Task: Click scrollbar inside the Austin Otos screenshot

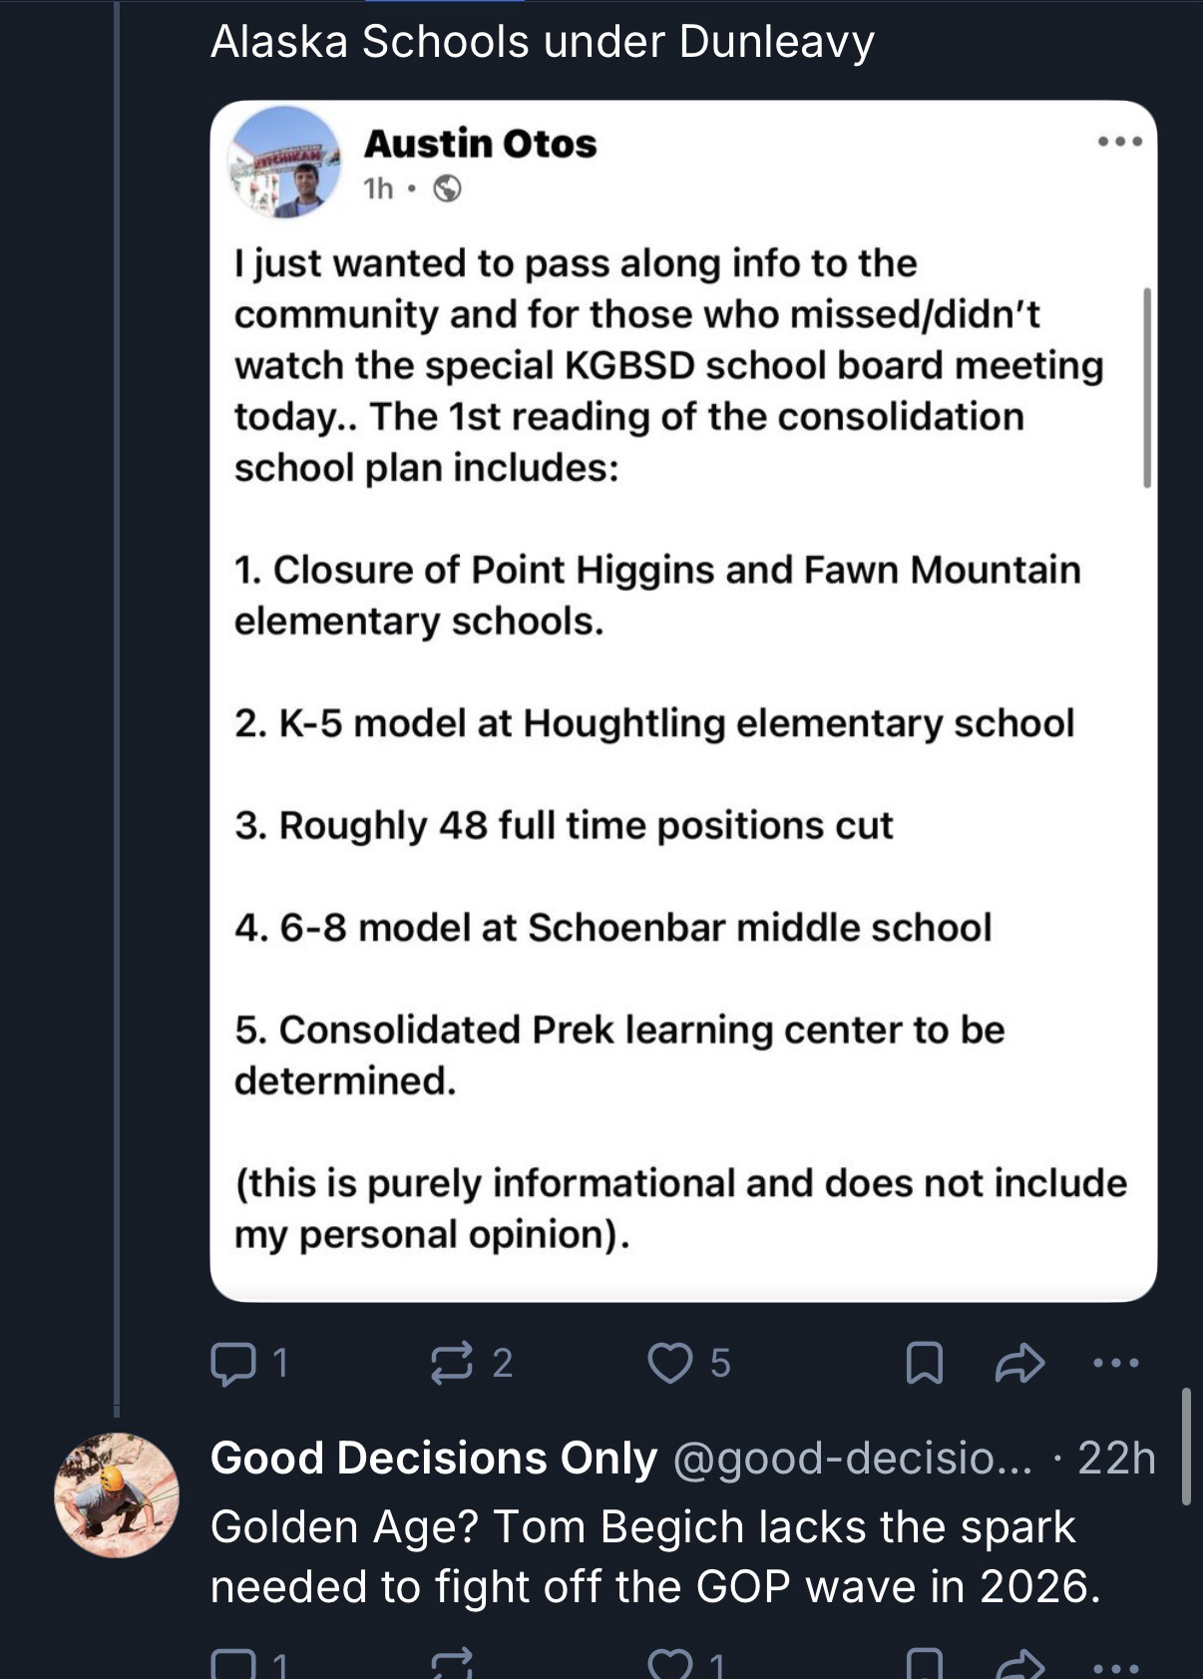Action: (x=1146, y=387)
